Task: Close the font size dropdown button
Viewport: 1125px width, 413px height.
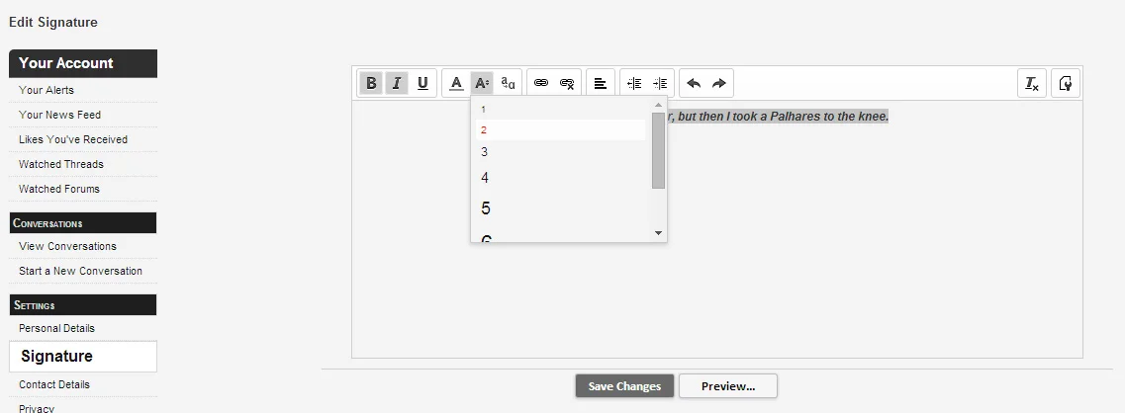Action: 482,83
